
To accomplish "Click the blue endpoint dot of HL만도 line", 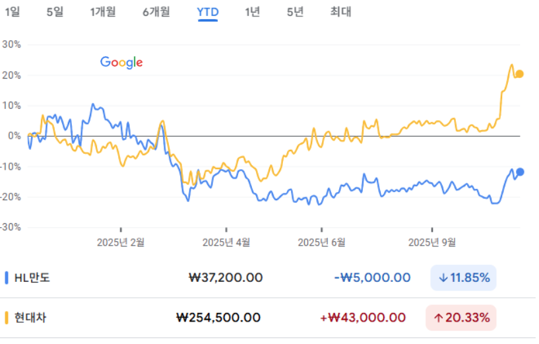I will pos(520,172).
